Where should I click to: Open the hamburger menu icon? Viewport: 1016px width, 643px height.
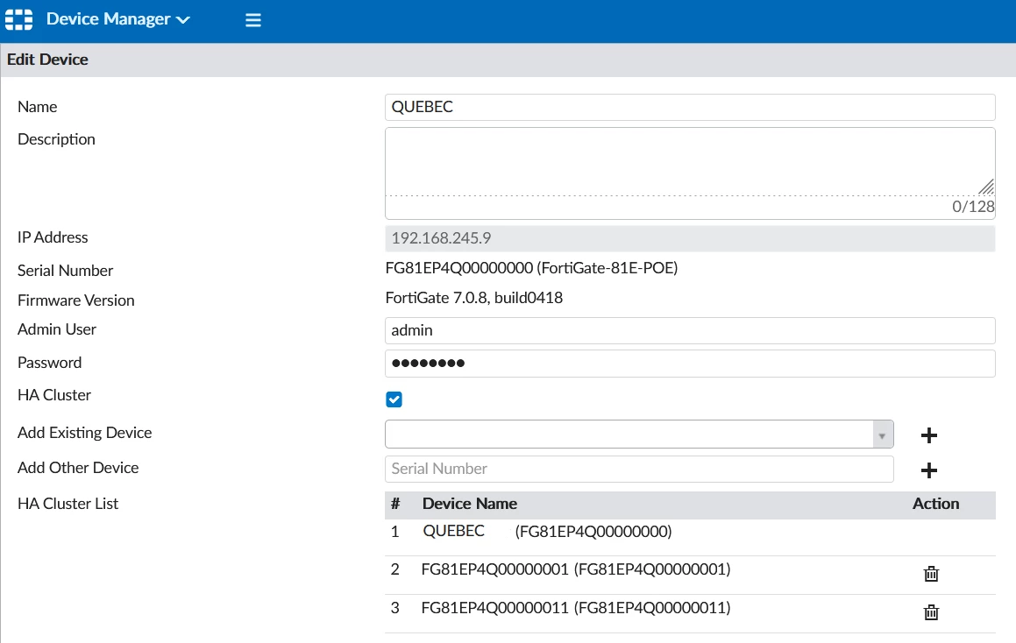coord(253,20)
